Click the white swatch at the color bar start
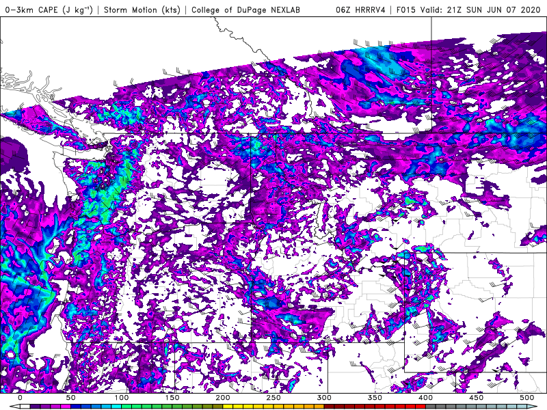547x410 pixels. coord(25,407)
